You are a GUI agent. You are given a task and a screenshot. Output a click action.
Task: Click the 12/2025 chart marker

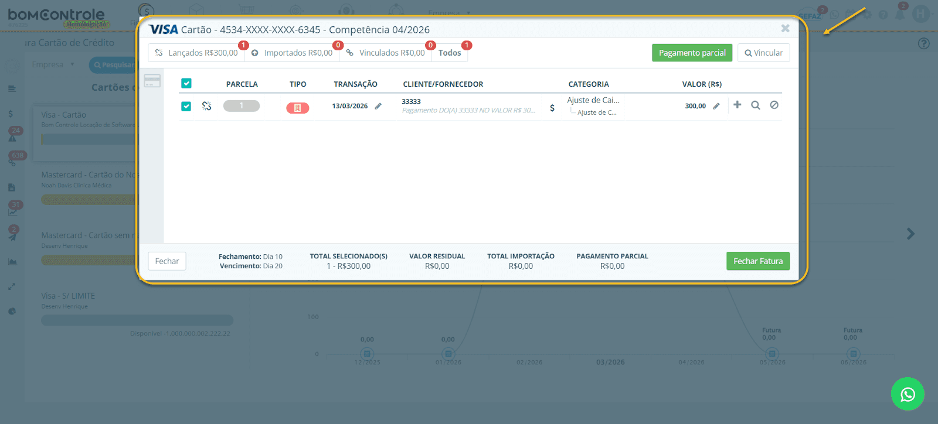pos(367,354)
